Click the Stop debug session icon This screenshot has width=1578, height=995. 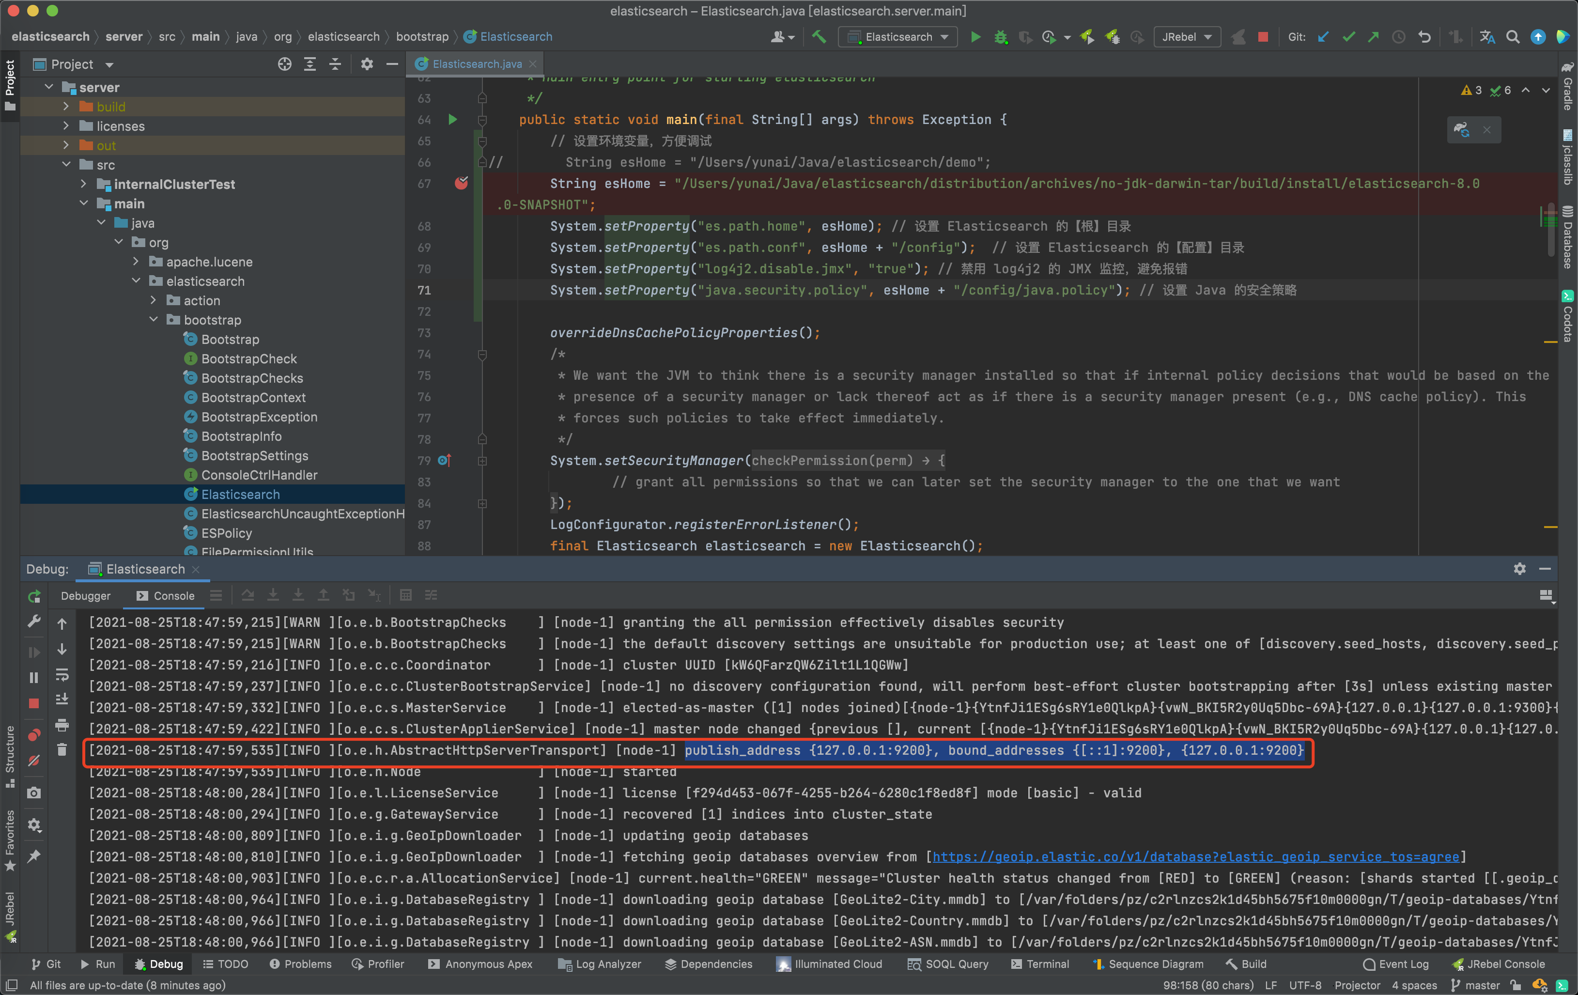(x=35, y=703)
